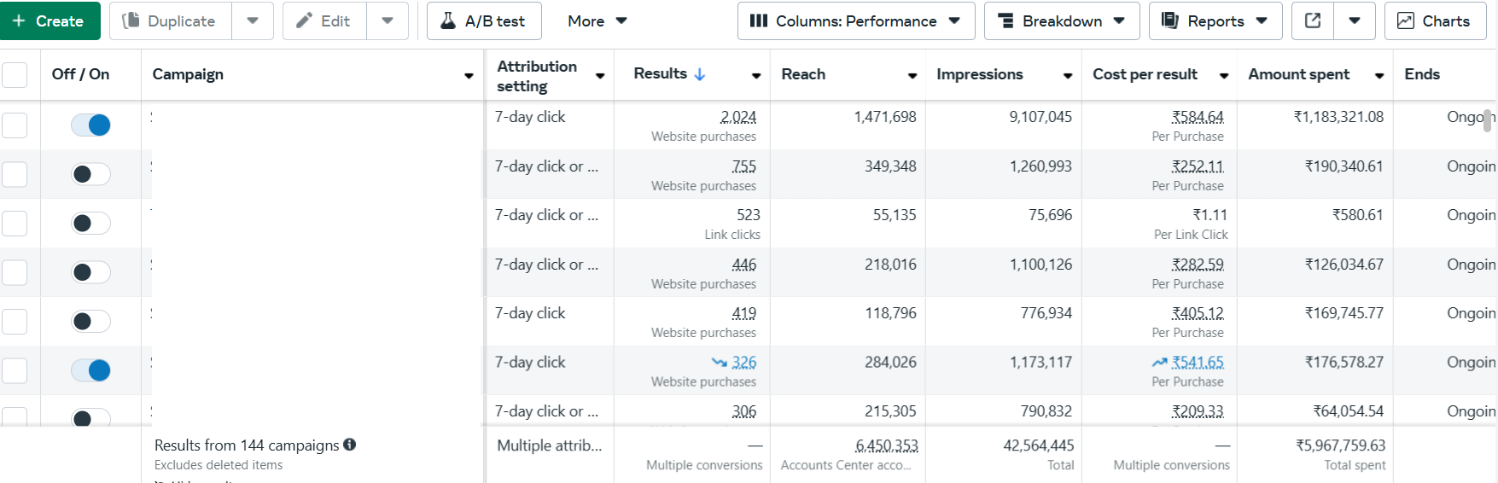Tick the select-all checkbox in header
1498x483 pixels.
tap(15, 75)
